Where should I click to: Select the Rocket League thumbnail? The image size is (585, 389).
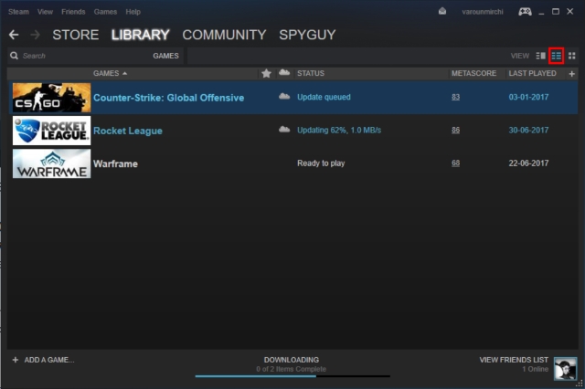[51, 131]
